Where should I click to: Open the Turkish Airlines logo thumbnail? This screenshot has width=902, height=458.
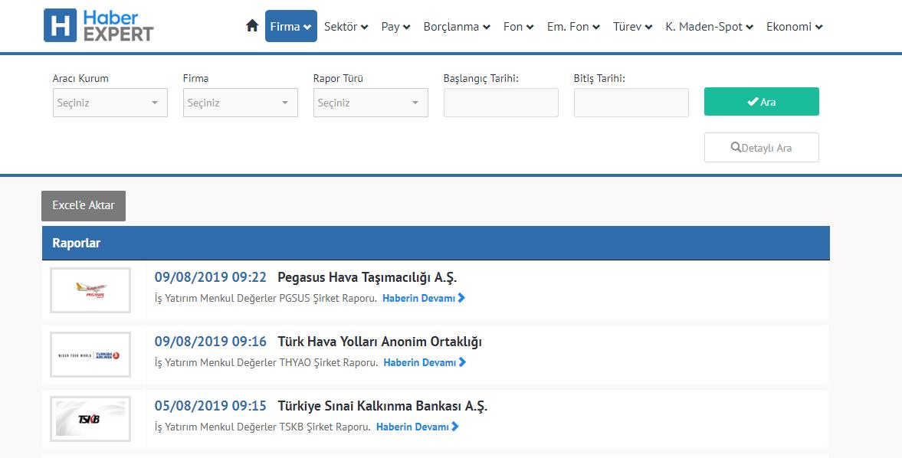[x=90, y=355]
